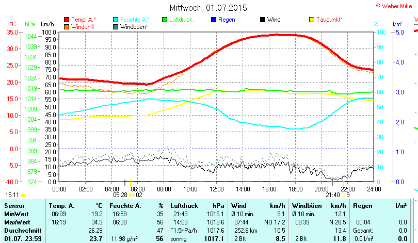Click the green Luftdruck legend square
The width and height of the screenshot is (418, 243).
165,20
